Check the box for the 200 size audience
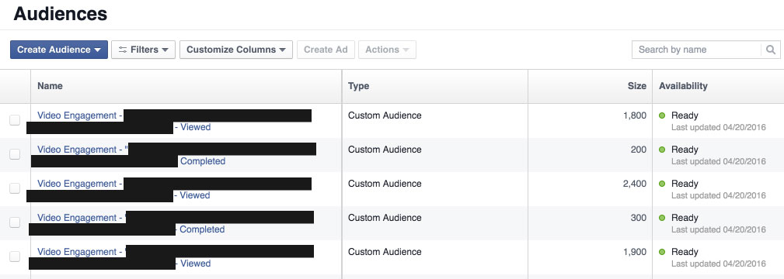The width and height of the screenshot is (784, 279). (15, 154)
